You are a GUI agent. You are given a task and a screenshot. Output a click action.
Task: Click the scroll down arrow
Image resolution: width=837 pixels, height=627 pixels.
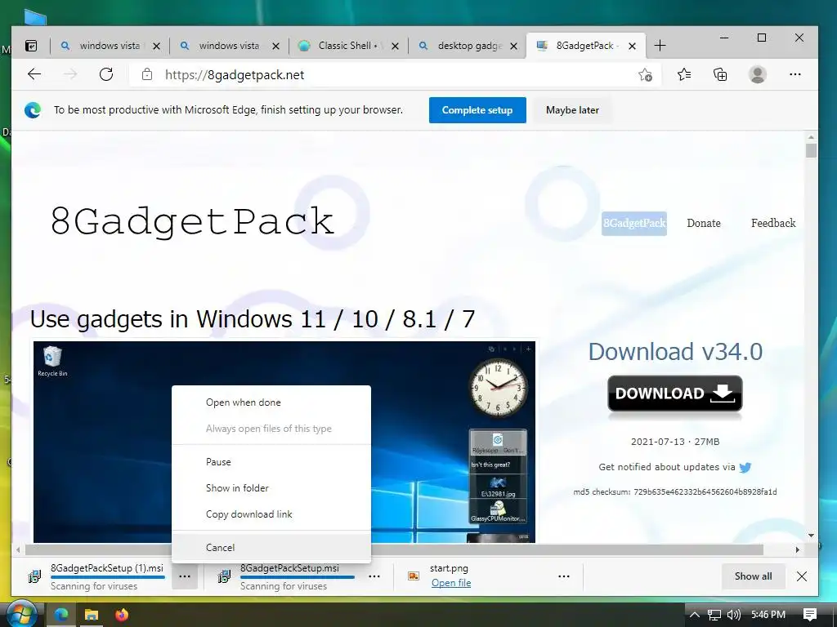pos(812,536)
